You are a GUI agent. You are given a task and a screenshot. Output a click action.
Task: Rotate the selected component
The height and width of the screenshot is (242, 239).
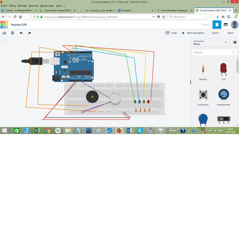pos(4,33)
